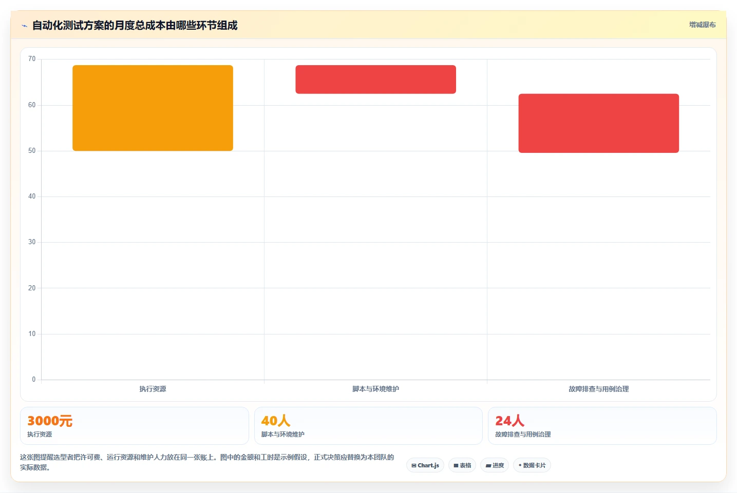Screen dimensions: 737x493
Task: Click the x-axis label 脚本与环境维护
Action: [x=375, y=389]
